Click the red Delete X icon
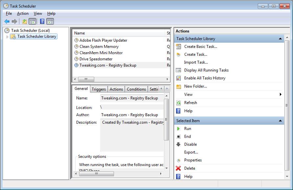 point(178,168)
